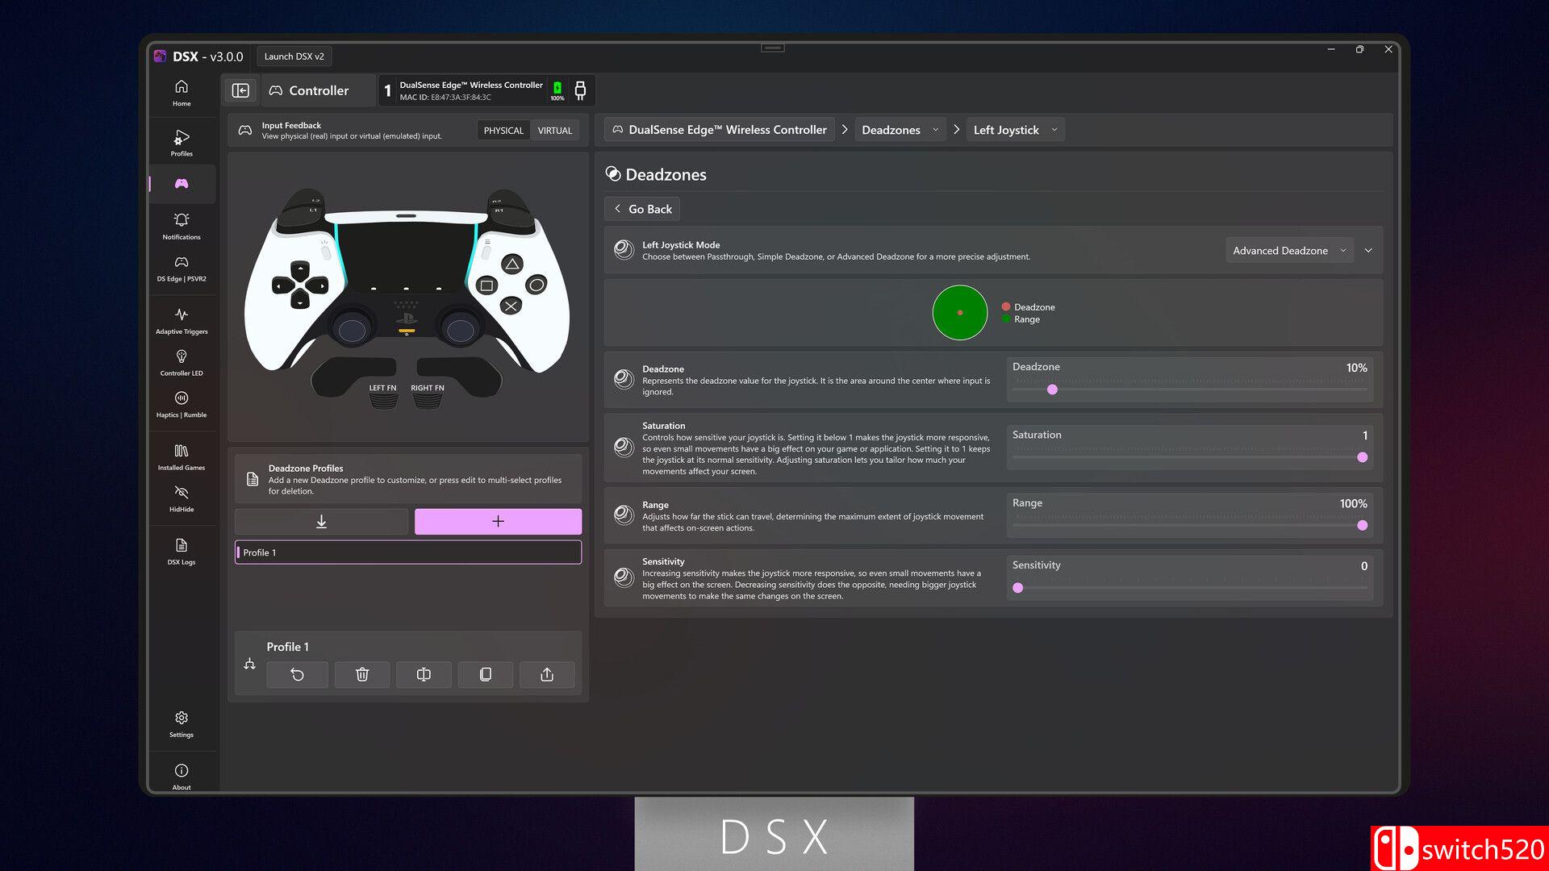Open the Controller LED panel
This screenshot has width=1549, height=871.
182,361
